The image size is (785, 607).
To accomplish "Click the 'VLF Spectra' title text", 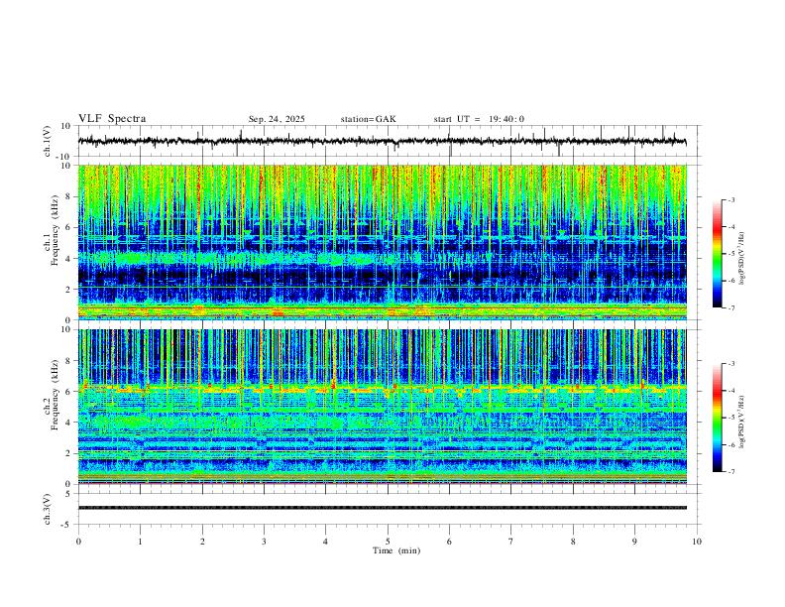I will [112, 119].
